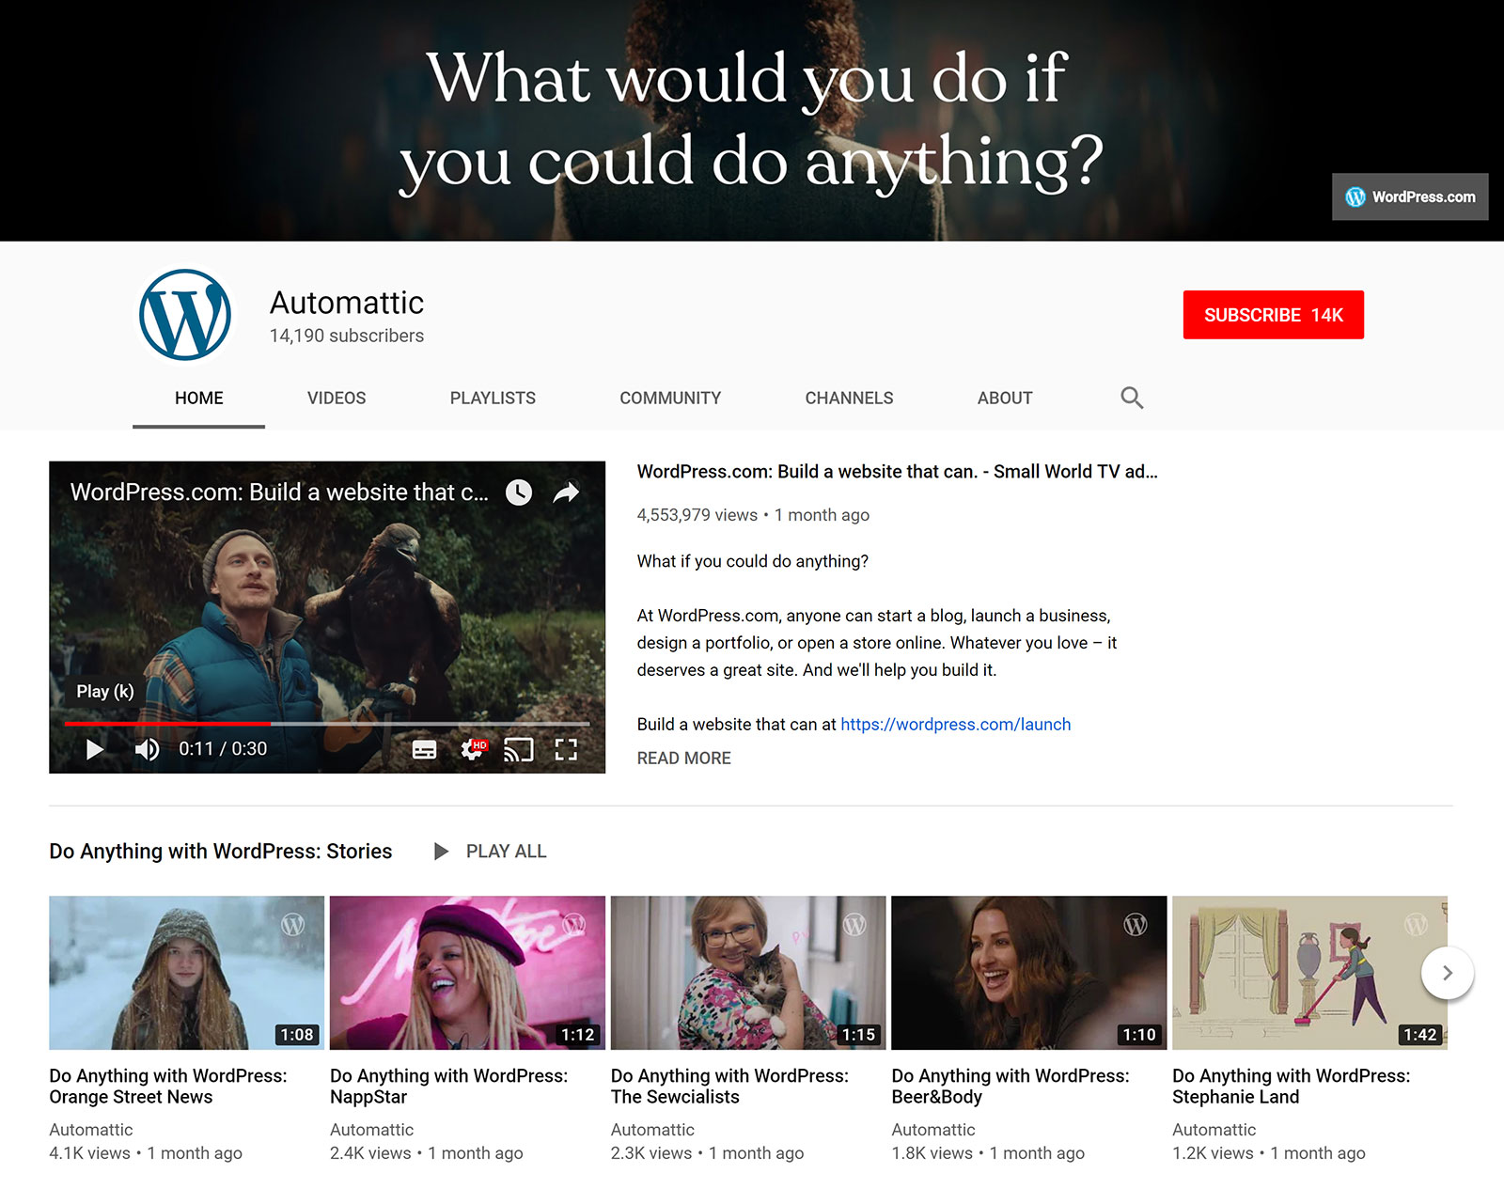Open the Beer&Body video thumbnail

click(1029, 973)
